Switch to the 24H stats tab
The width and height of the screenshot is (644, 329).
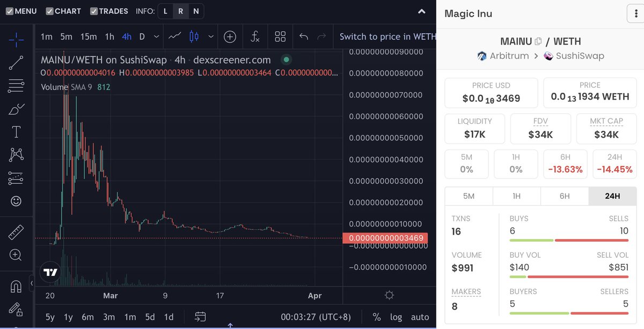[x=612, y=196]
